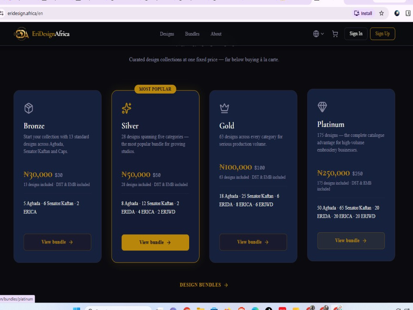Click the Bronze 'Start your collection' description

56,144
